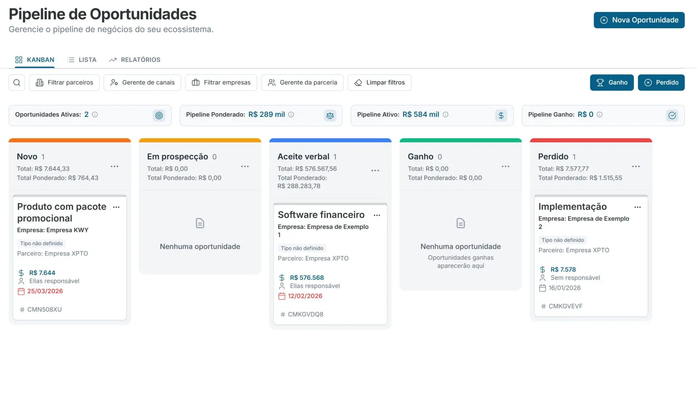Open Gerente de canais filter
This screenshot has width=697, height=402.
pos(142,82)
